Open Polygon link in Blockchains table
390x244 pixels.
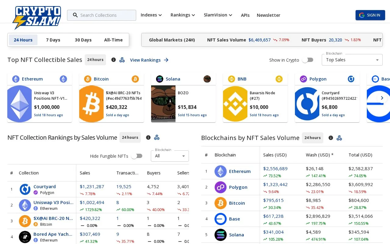click(x=238, y=187)
